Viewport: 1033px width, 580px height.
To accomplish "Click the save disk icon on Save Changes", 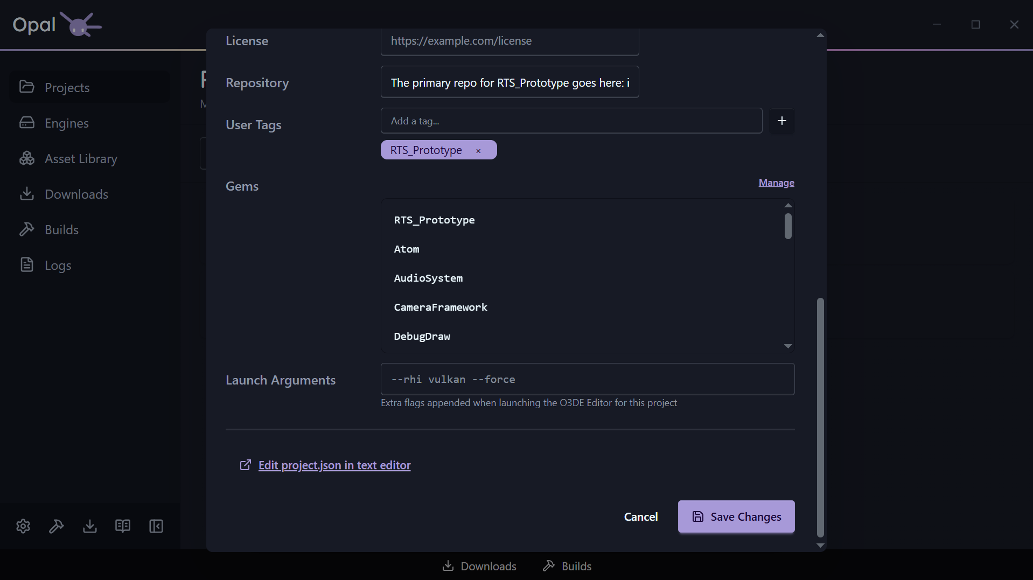I will tap(698, 516).
